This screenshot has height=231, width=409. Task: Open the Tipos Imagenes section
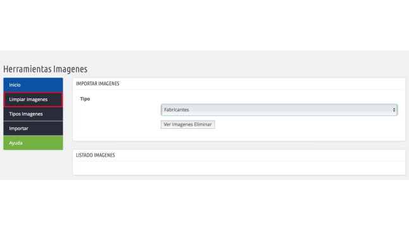click(x=33, y=114)
